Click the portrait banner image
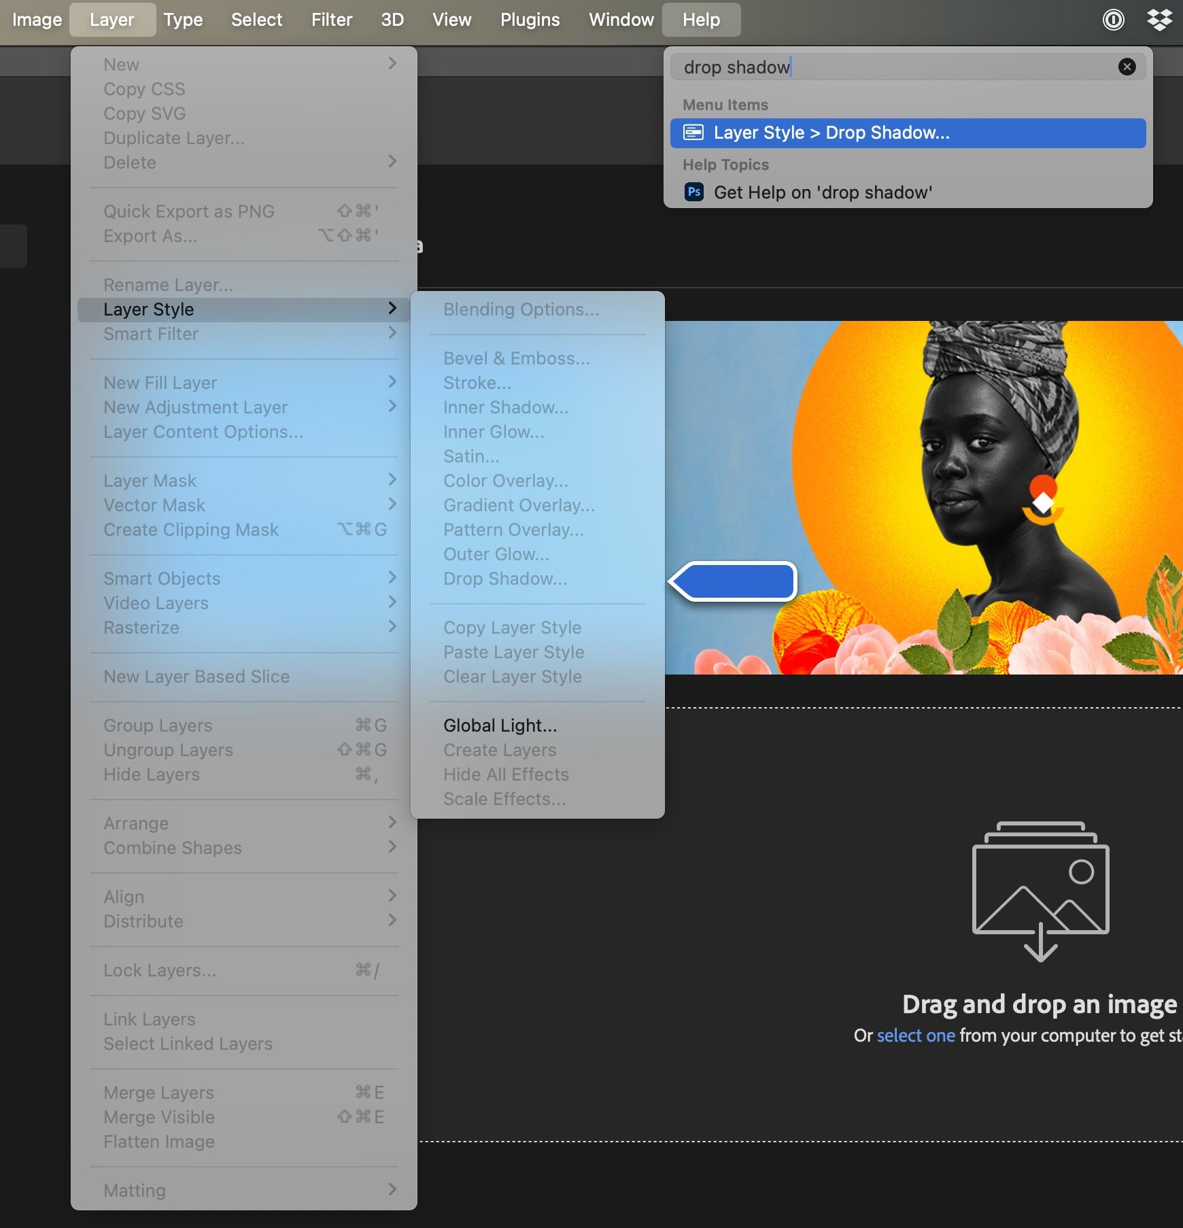This screenshot has width=1183, height=1228. point(924,498)
